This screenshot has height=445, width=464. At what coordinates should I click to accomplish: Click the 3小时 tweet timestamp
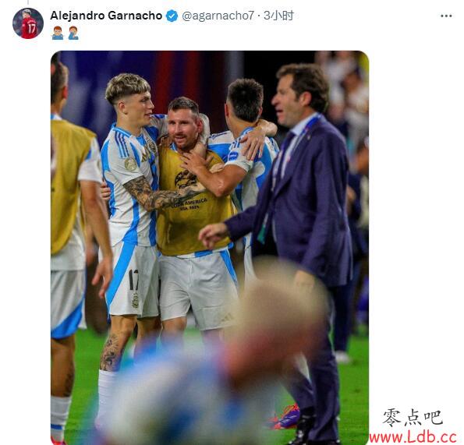click(x=278, y=16)
